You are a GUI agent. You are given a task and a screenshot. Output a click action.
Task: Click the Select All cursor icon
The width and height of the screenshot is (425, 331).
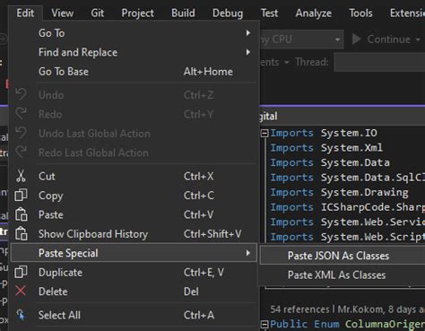coord(21,315)
